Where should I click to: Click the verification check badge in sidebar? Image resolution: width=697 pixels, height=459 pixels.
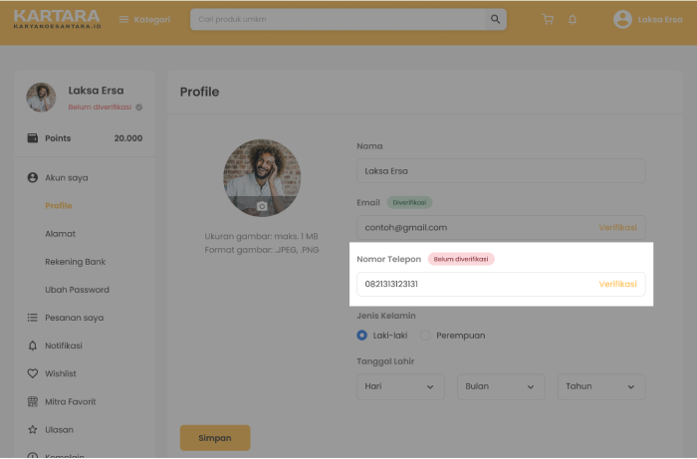pos(138,108)
